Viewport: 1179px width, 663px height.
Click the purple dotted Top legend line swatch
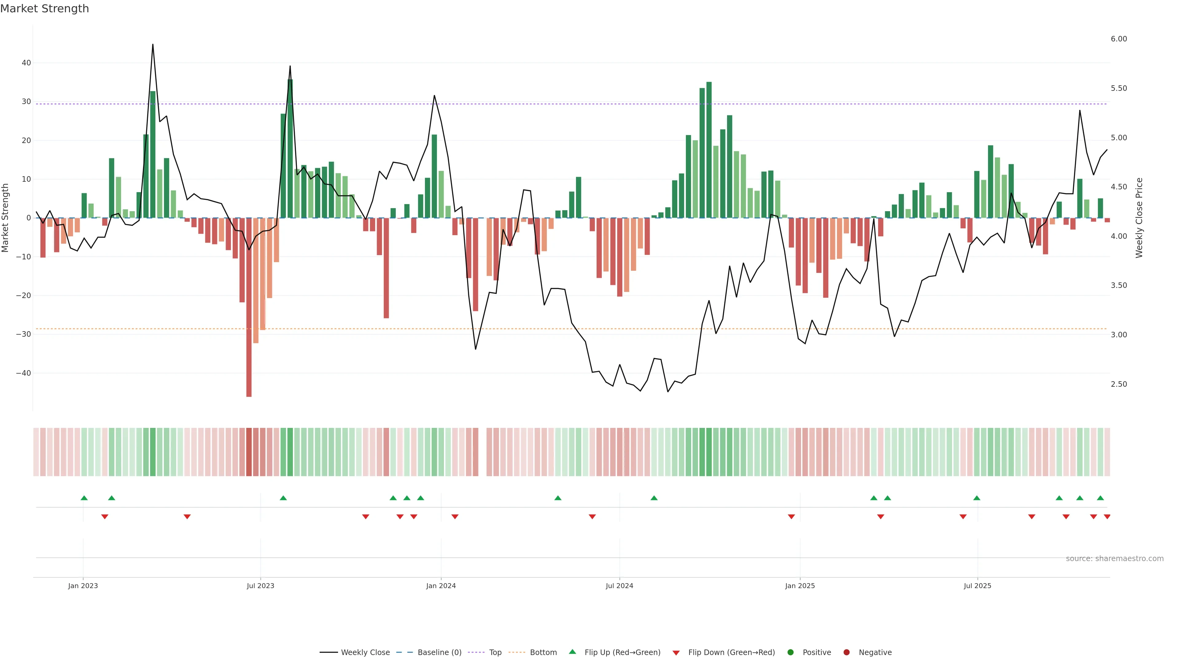tap(477, 653)
